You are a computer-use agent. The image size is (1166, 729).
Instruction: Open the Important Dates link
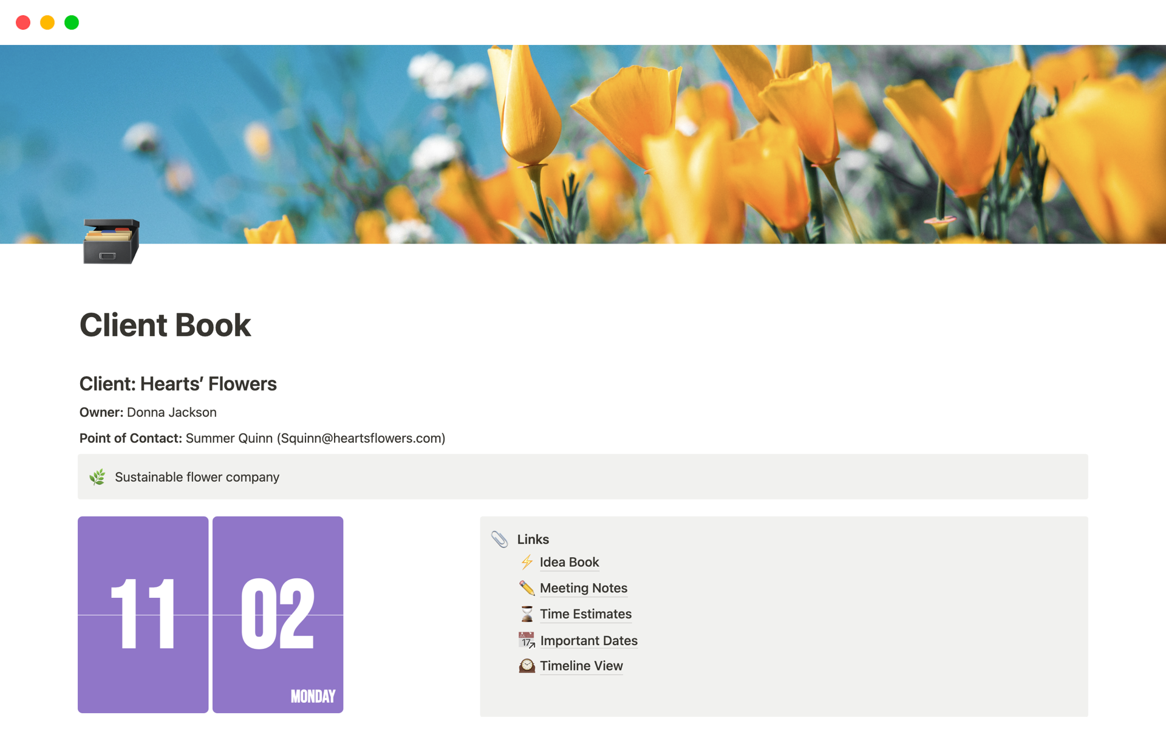(x=588, y=640)
